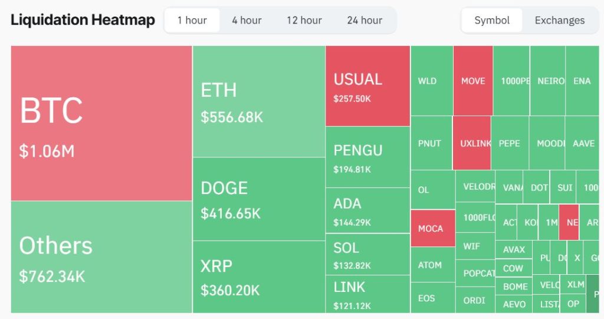The height and width of the screenshot is (319, 604).
Task: Select the red MOCA tile
Action: pyautogui.click(x=432, y=228)
